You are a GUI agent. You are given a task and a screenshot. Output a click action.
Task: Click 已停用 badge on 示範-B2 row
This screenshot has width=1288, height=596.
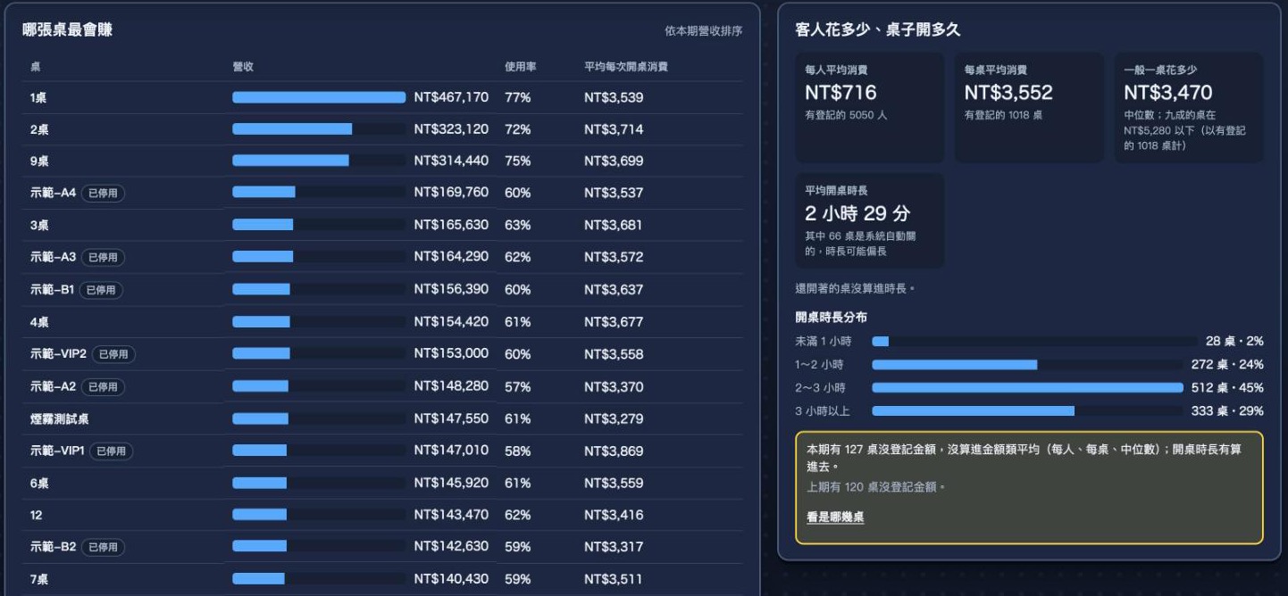[x=103, y=547]
